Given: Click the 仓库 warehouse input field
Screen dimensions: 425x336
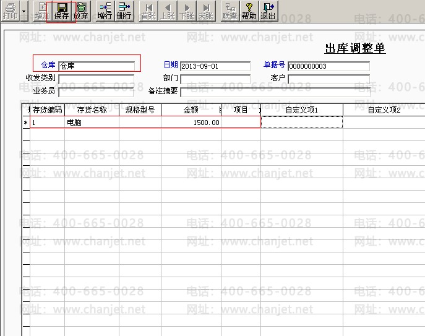Looking at the screenshot, I should pyautogui.click(x=97, y=66).
